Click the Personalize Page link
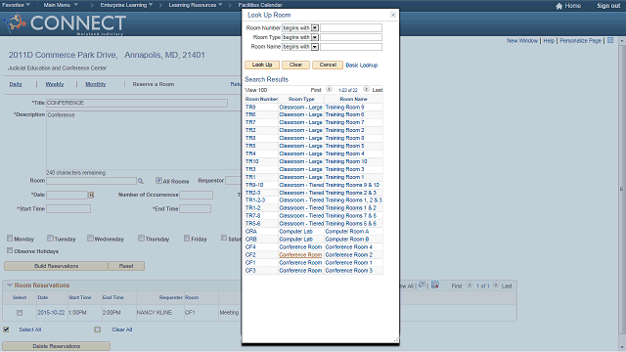 (x=580, y=41)
